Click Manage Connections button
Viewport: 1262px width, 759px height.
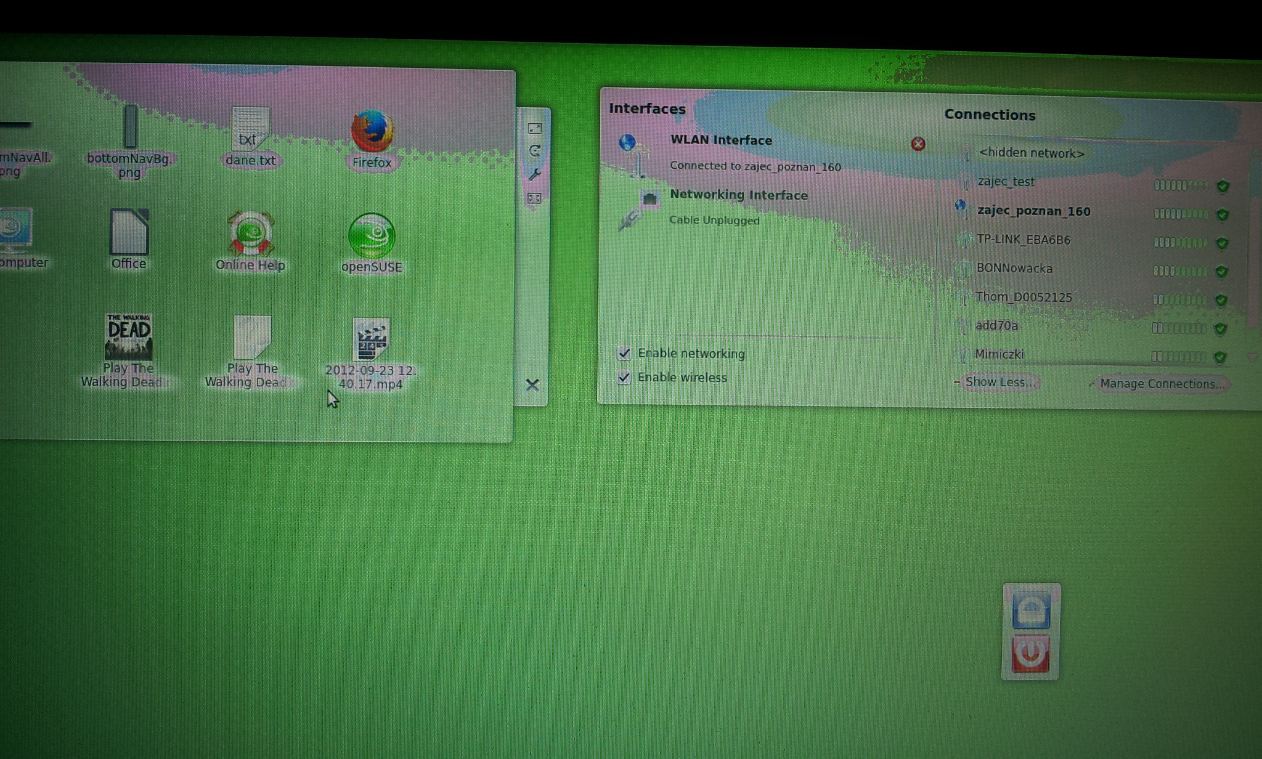[1161, 384]
